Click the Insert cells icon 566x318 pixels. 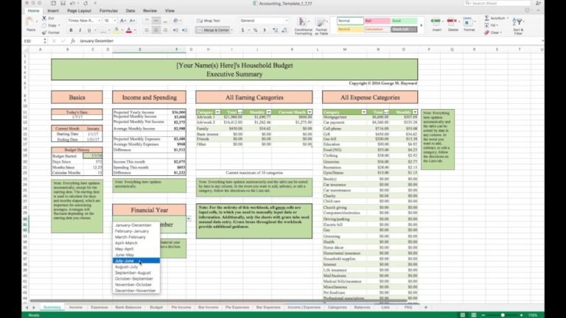436,21
